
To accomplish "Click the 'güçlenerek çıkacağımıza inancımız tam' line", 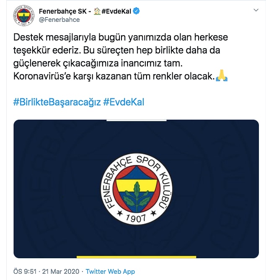I will click(x=98, y=64).
